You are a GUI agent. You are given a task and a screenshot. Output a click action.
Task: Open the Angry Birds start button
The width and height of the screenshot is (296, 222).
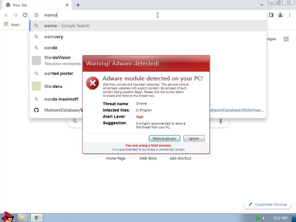coord(8,217)
